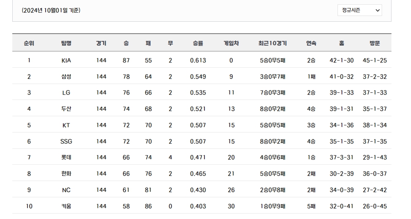Viewport: 411px width, 219px height.
Task: Click 한화 win rate 0.465
Action: [198, 174]
